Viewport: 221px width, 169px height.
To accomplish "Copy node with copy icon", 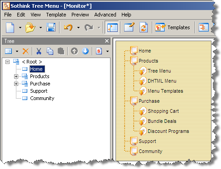I will pyautogui.click(x=50, y=51).
